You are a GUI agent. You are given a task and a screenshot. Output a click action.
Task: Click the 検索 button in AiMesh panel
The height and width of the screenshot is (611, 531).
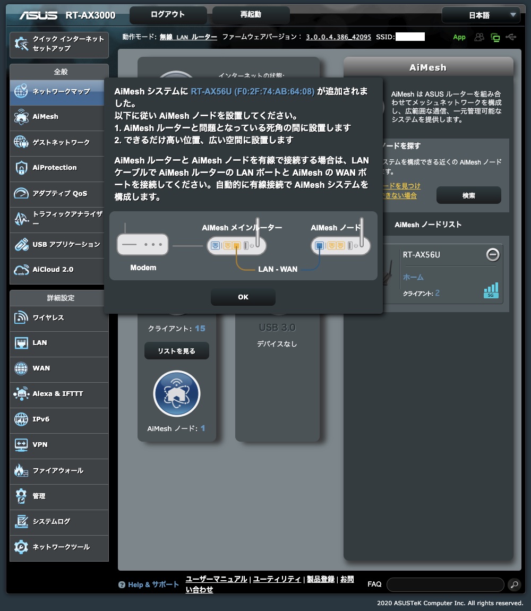tap(469, 195)
